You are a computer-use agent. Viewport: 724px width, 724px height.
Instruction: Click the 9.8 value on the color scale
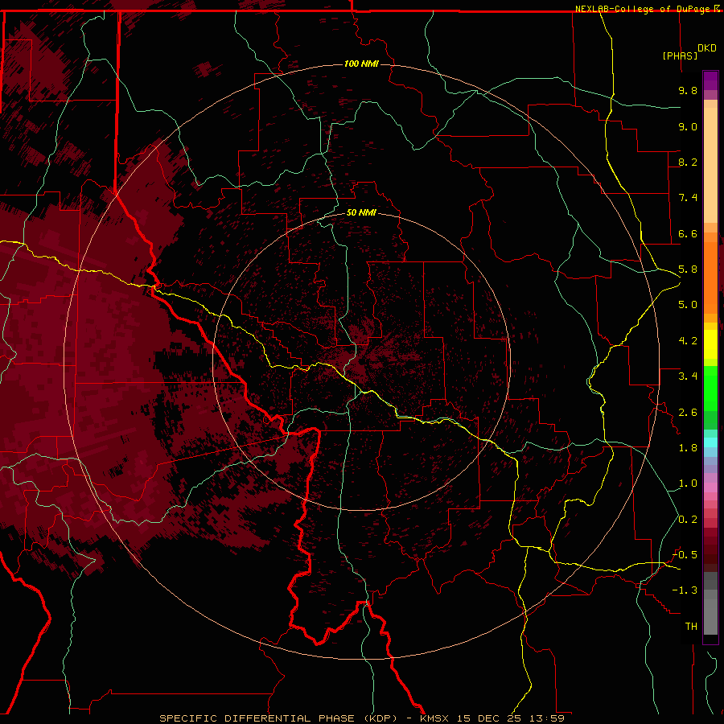click(688, 90)
